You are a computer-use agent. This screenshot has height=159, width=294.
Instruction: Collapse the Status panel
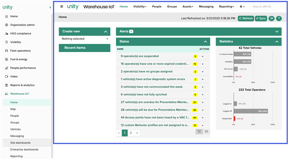(206, 42)
